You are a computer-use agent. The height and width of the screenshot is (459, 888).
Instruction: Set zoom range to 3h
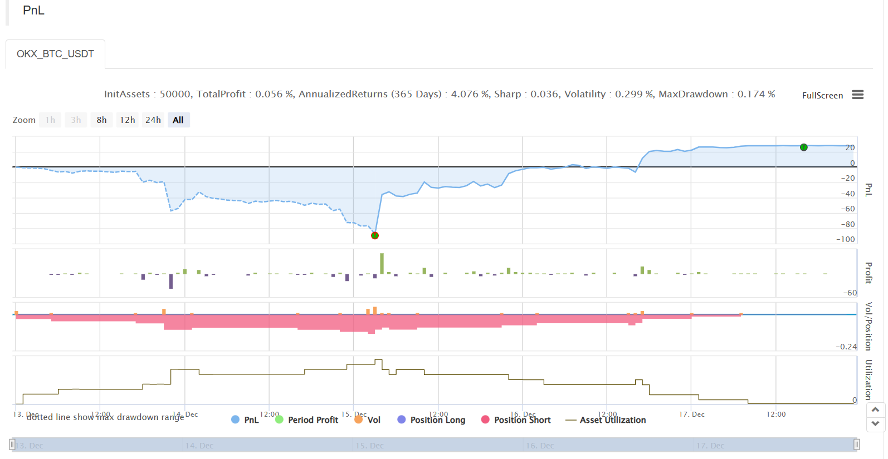coord(76,120)
